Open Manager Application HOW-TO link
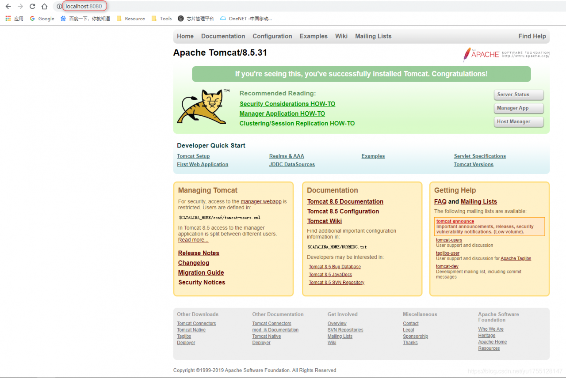Screen dimensions: 566x378 pos(282,113)
